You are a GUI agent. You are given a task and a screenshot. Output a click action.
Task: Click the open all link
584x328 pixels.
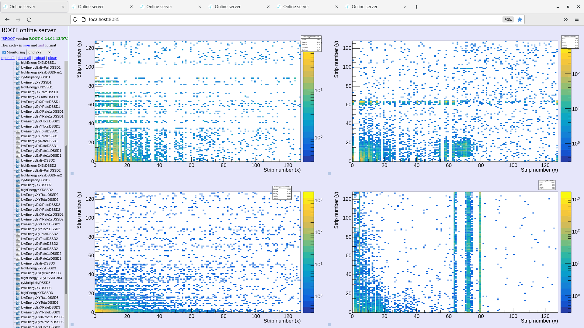[x=8, y=58]
